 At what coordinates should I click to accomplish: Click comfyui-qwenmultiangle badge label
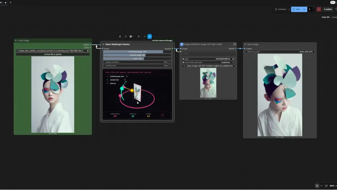tap(162, 41)
